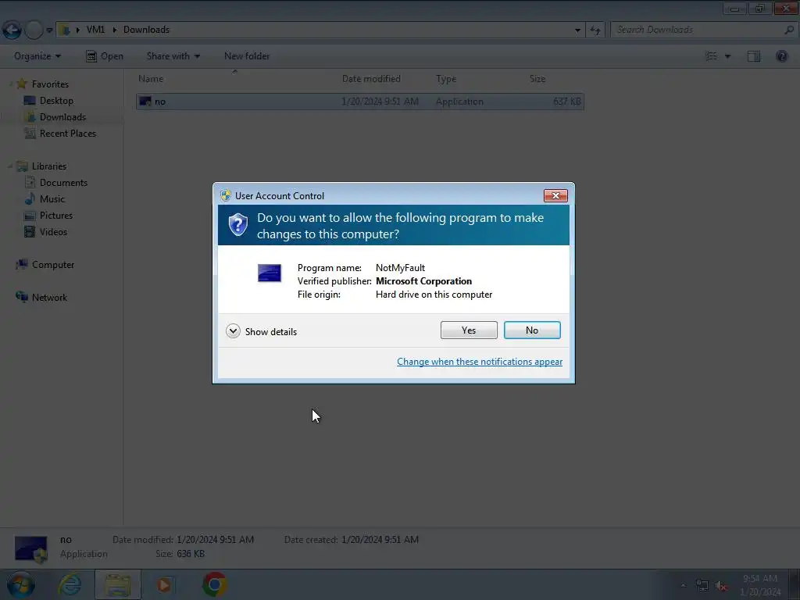Click the Explorer Forward arrow button
This screenshot has width=800, height=600.
[34, 30]
